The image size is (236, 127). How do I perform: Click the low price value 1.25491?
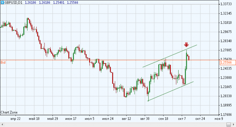[x=58, y=2]
